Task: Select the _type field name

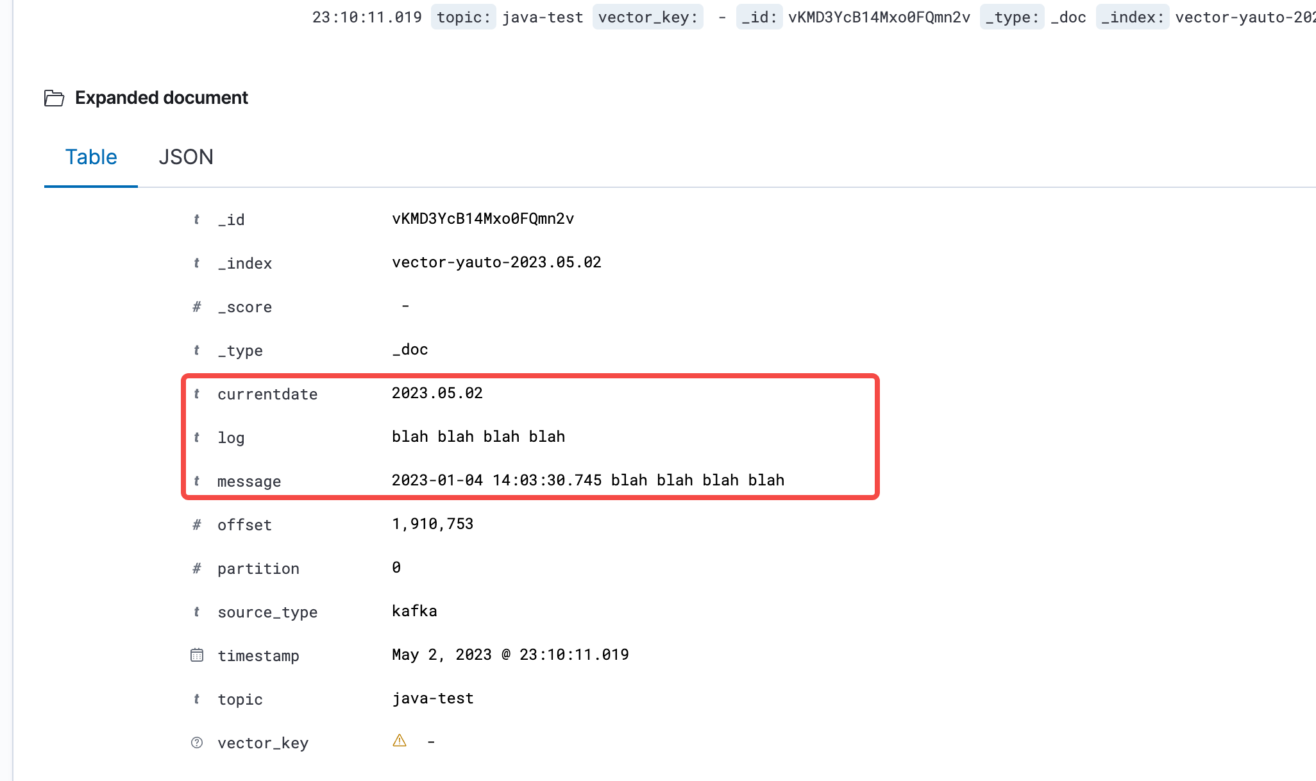Action: 240,351
